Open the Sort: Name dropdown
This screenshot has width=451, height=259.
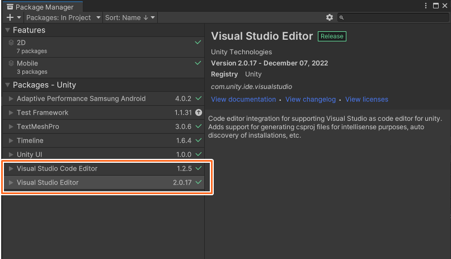click(x=130, y=18)
